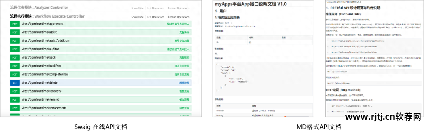Click the POST badge for /rest/bpm/runtime/auditor
Viewport: 424px width, 132px height.
pyautogui.click(x=15, y=49)
